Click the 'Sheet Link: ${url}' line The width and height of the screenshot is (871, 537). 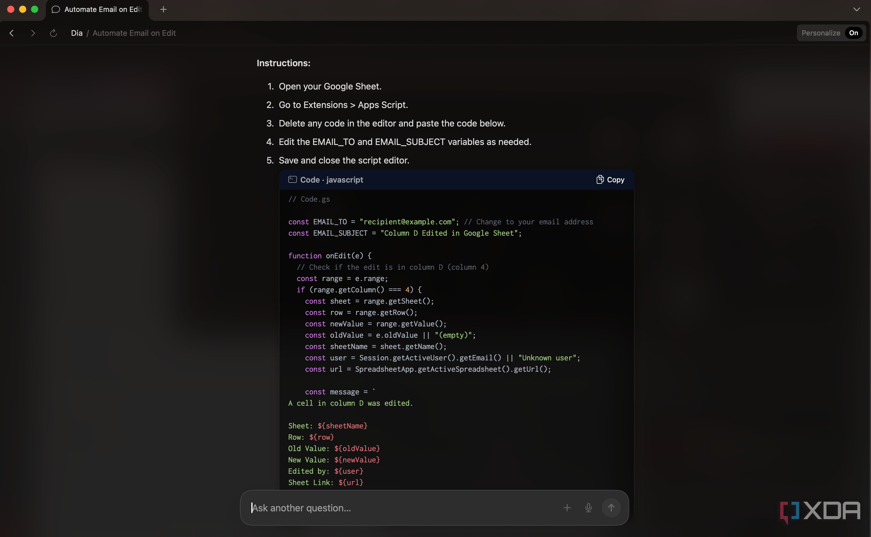(x=326, y=483)
